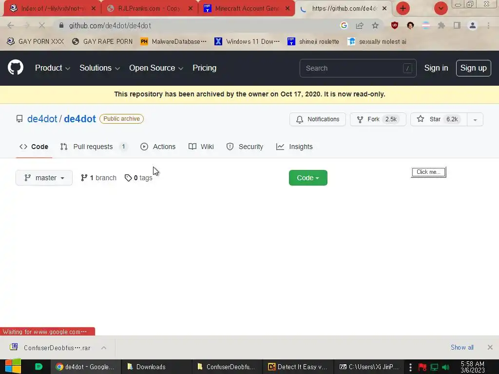Click Sign in
The width and height of the screenshot is (499, 374).
(x=436, y=68)
